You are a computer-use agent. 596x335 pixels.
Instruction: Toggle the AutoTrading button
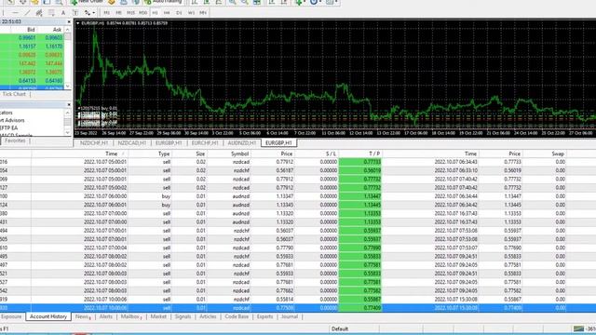(x=163, y=2)
